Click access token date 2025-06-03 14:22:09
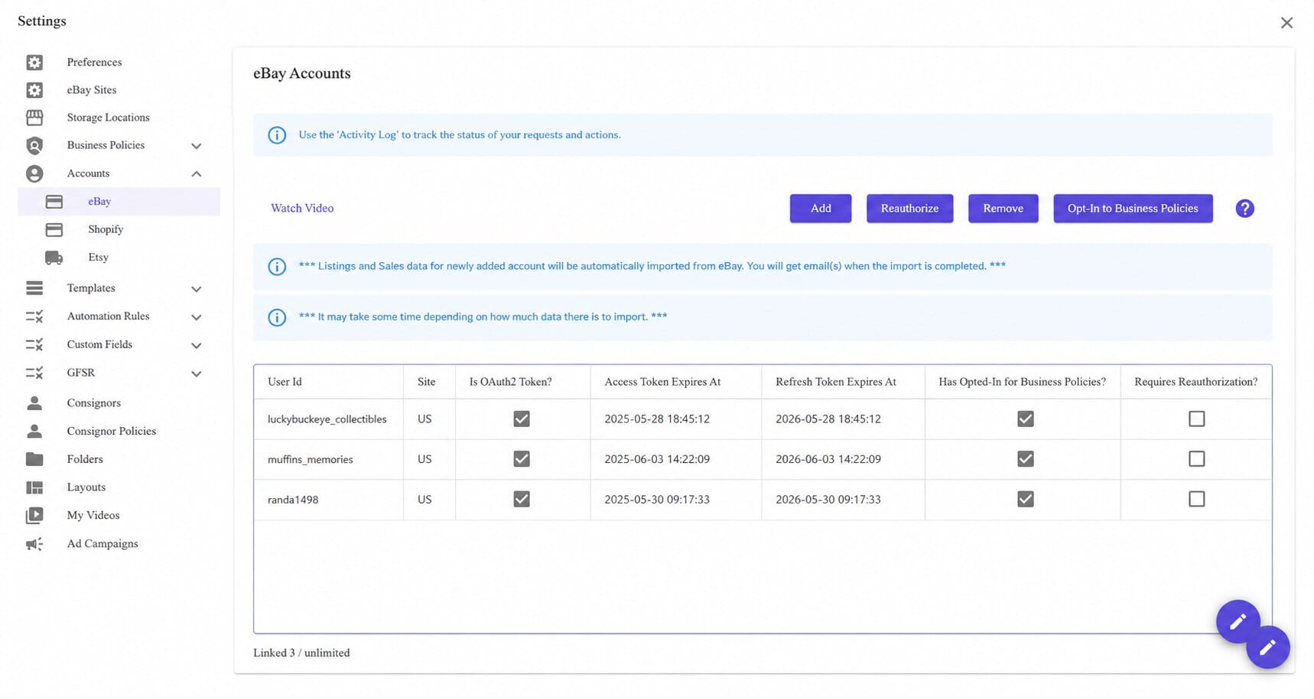This screenshot has height=699, width=1314. 657,460
